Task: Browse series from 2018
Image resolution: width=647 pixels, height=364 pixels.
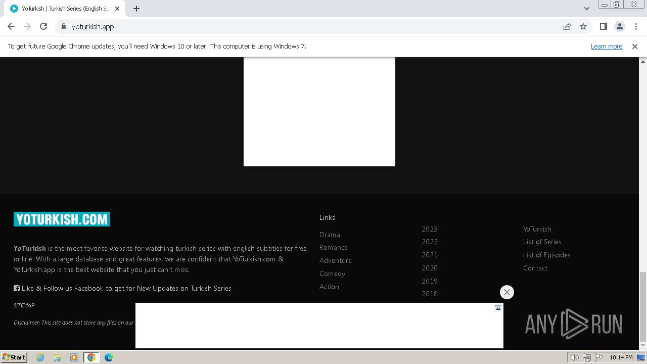Action: (430, 294)
